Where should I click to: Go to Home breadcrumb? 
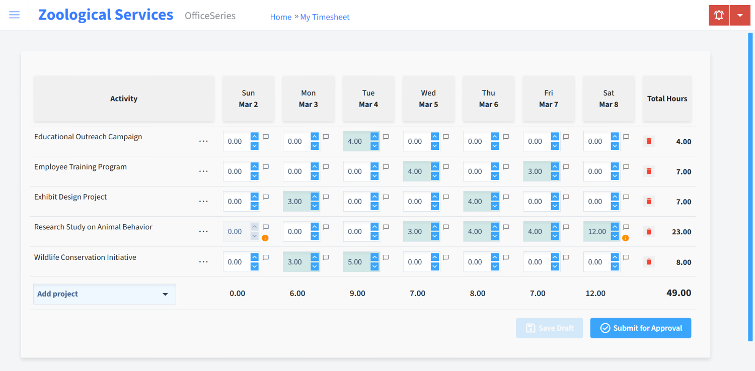tap(280, 17)
